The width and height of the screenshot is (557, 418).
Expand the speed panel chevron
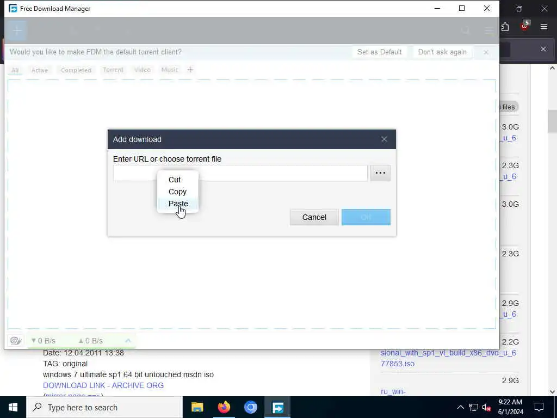[x=128, y=341]
